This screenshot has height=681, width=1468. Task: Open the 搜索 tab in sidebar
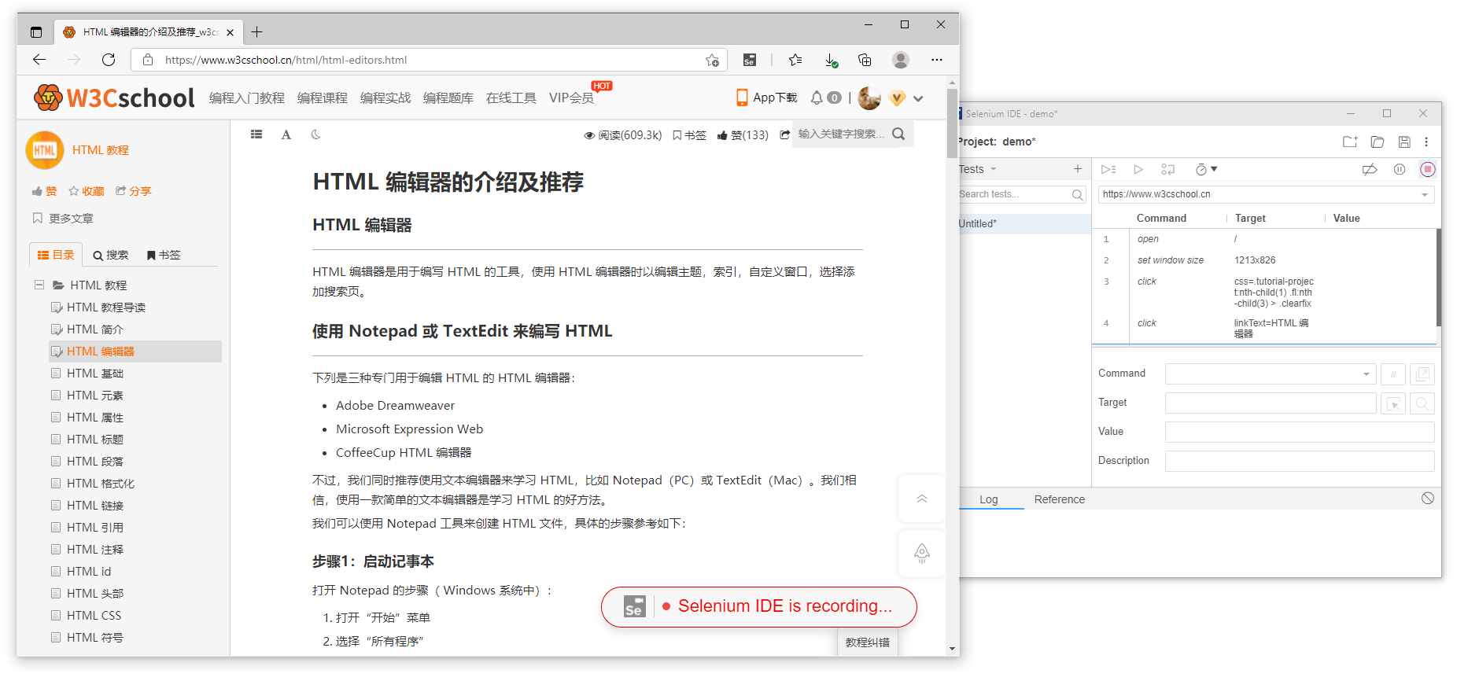[x=110, y=255]
